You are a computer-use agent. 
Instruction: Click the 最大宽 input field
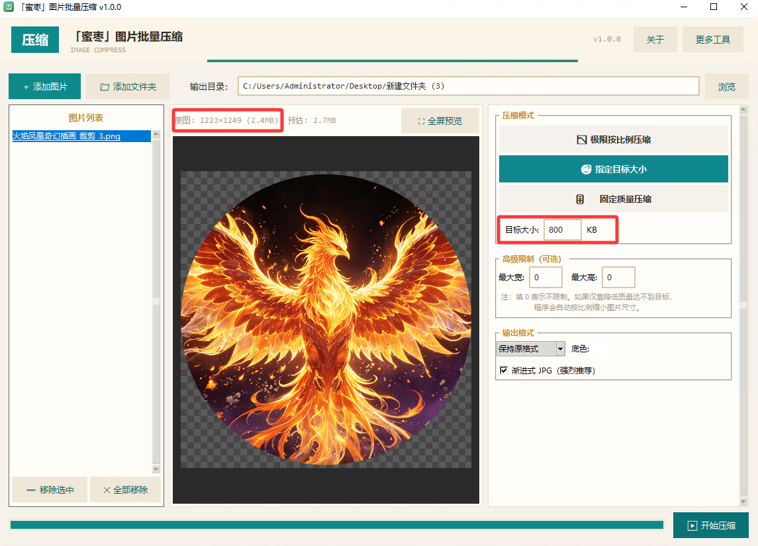click(545, 278)
